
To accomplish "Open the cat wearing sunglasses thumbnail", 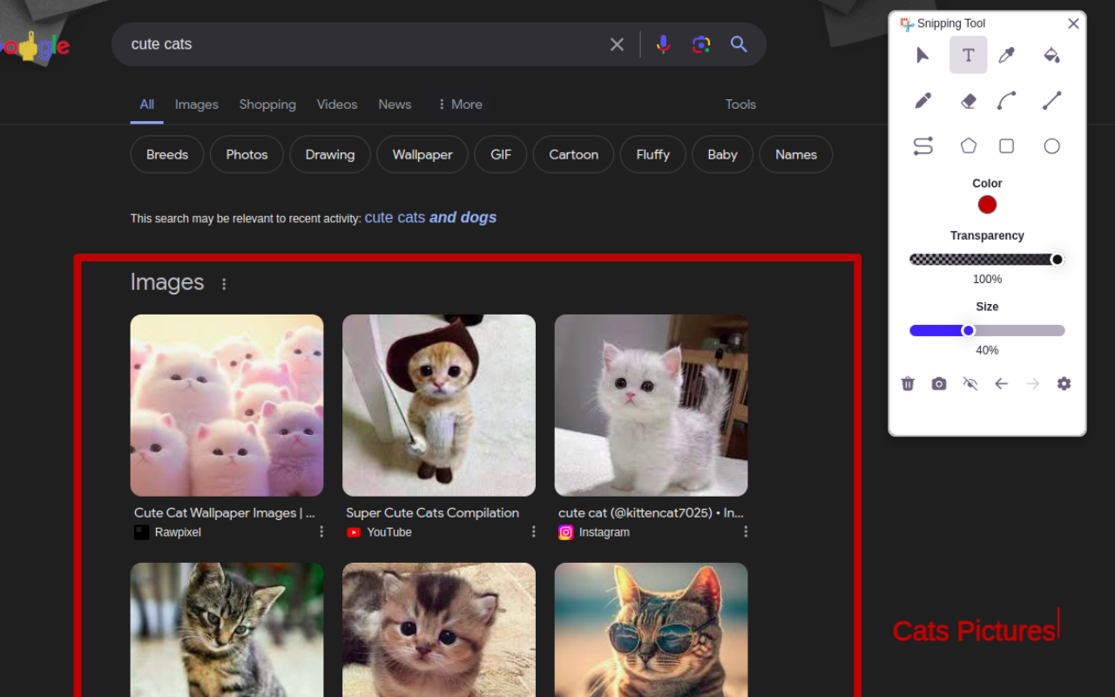I will [651, 630].
